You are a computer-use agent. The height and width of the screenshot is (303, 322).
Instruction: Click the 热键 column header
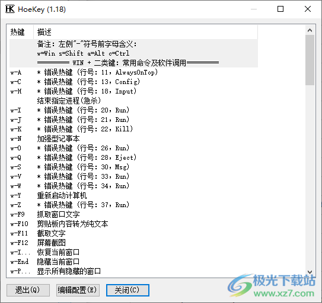(x=21, y=32)
